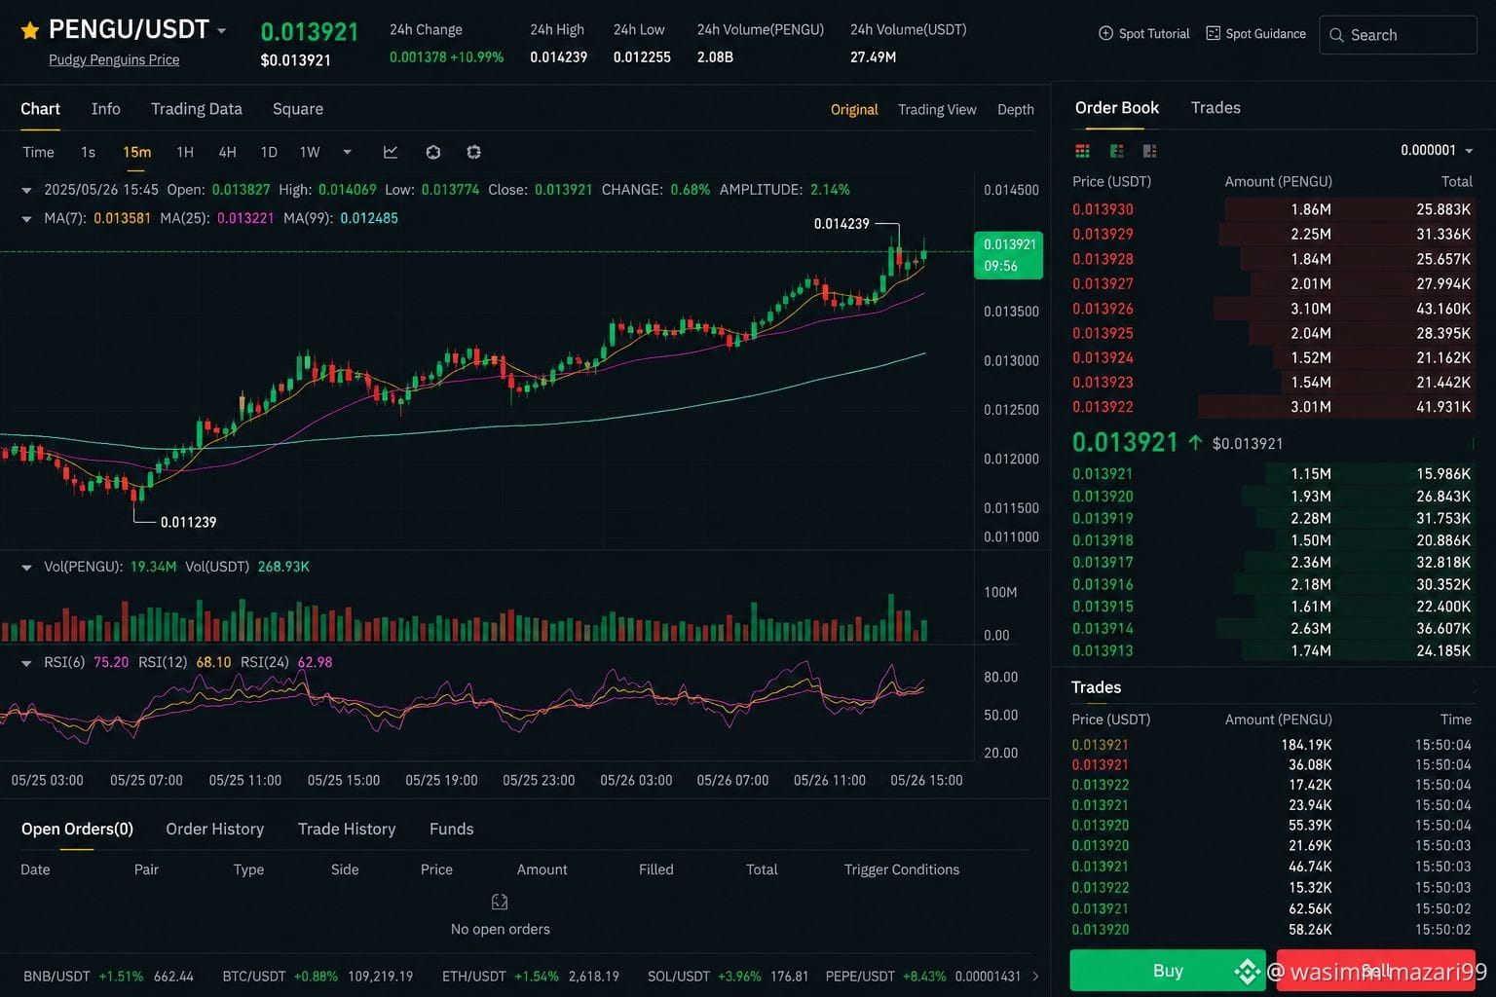Open the Square tab
The image size is (1496, 997).
tap(298, 109)
